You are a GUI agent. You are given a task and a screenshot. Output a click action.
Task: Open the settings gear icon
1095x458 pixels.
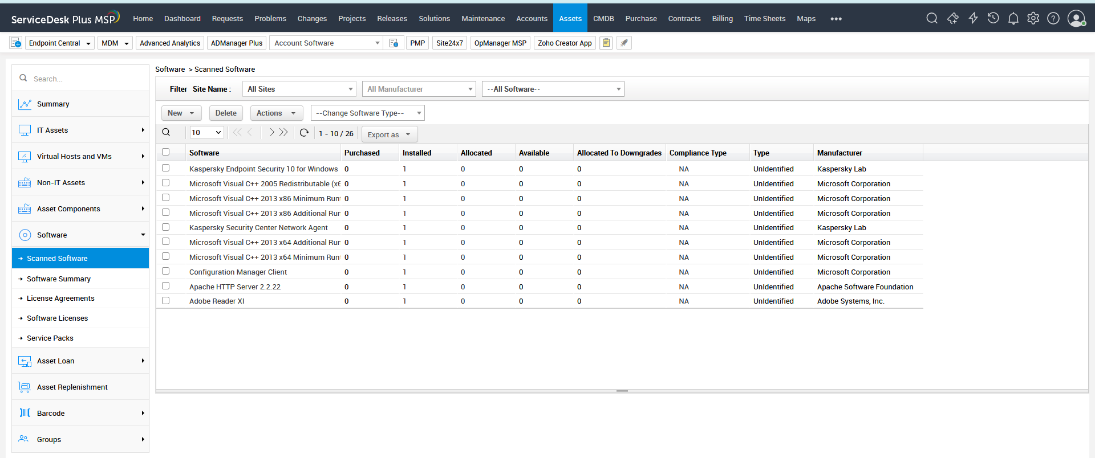coord(1033,18)
